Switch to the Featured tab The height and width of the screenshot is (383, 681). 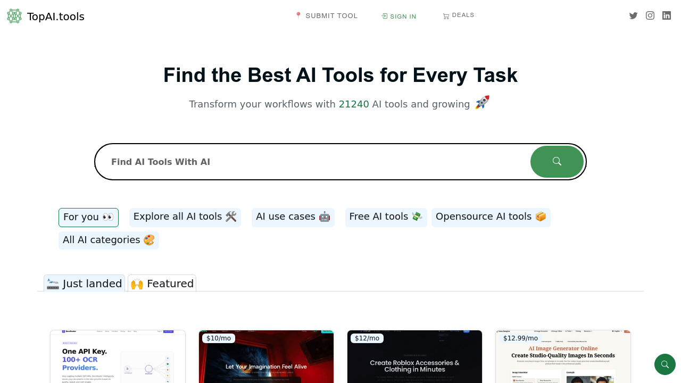point(162,283)
